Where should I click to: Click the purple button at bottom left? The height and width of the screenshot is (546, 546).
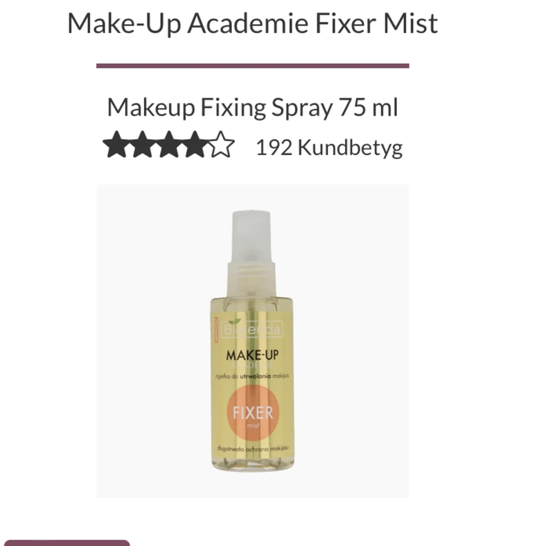pos(66,543)
